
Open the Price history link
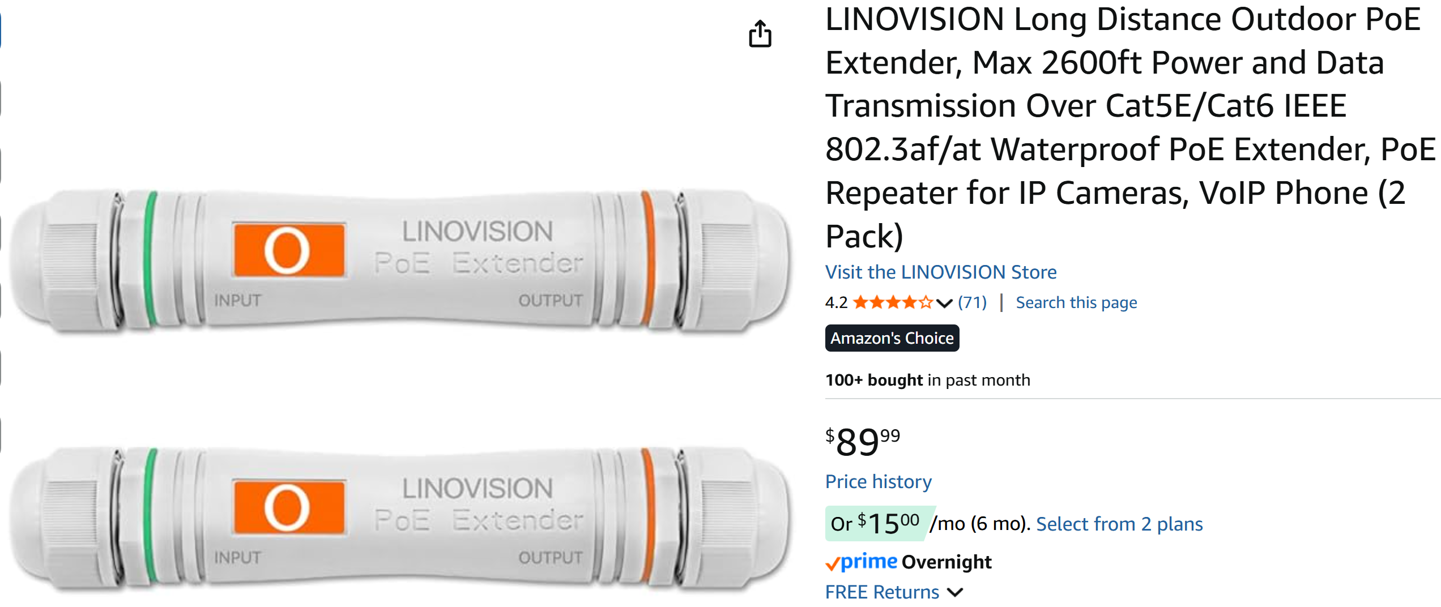878,481
